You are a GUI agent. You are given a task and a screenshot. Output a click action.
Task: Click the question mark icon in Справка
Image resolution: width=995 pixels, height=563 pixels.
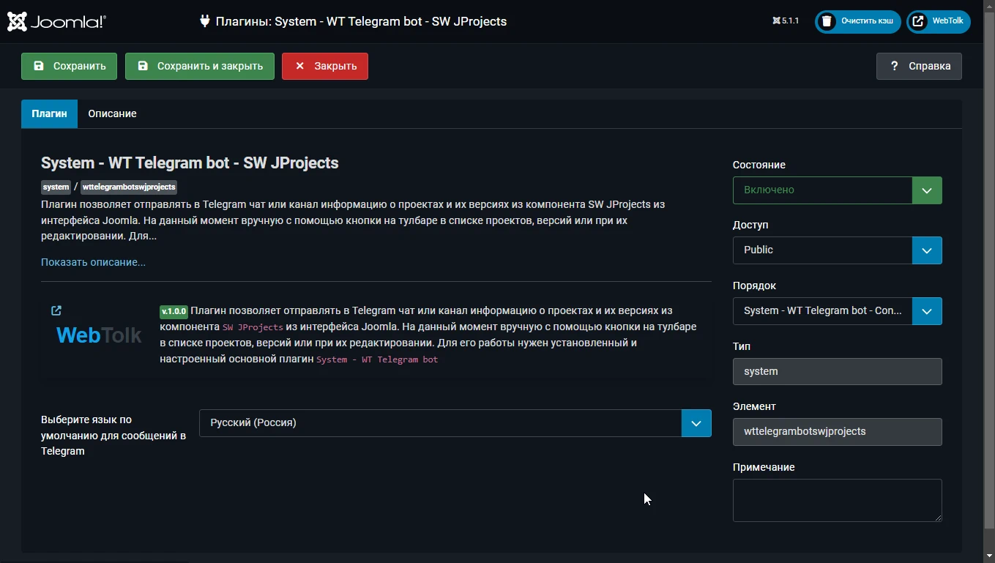894,66
